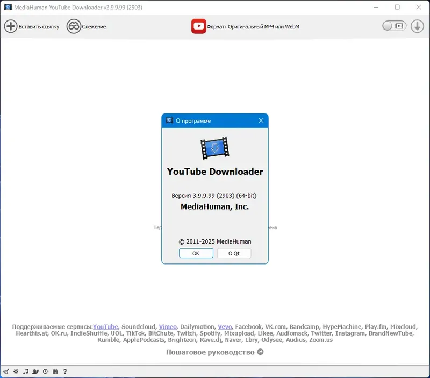Open settings via the gear icon in the status bar
The image size is (430, 378).
pos(16,372)
